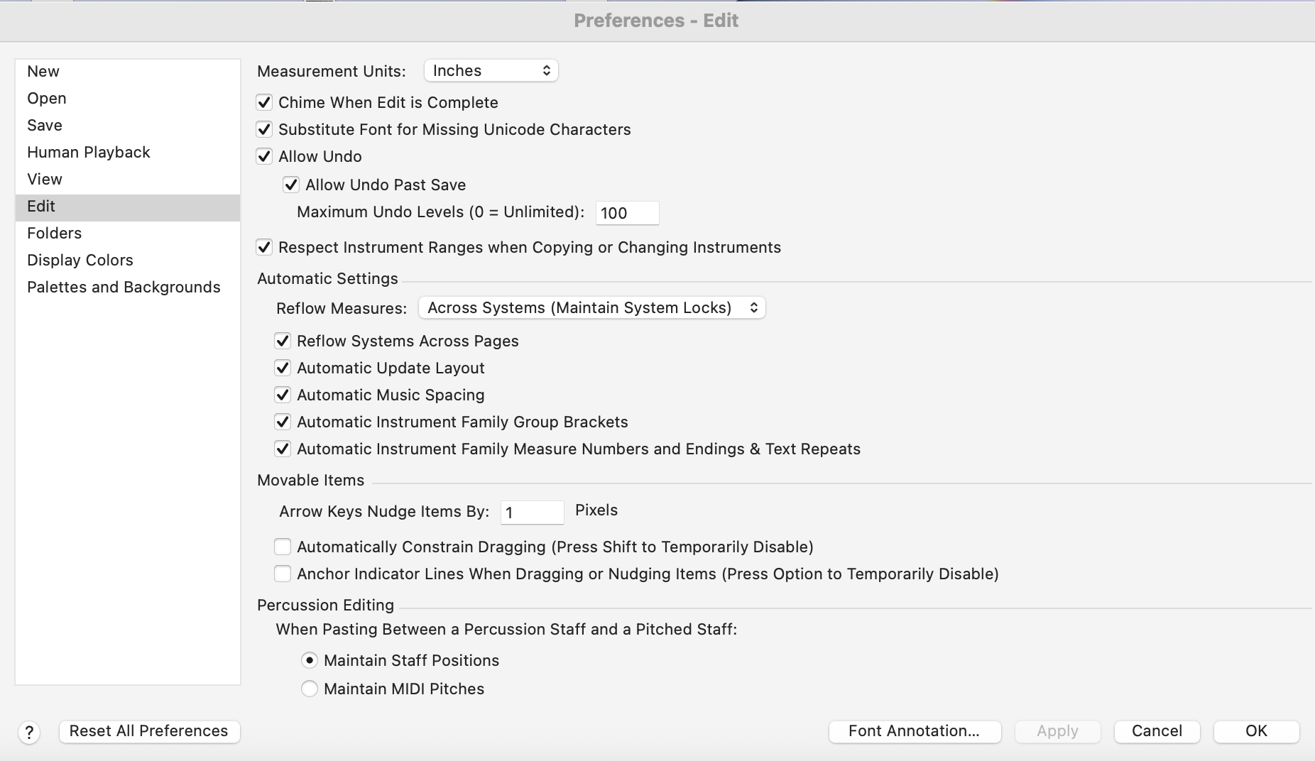Click the help question mark icon
The width and height of the screenshot is (1315, 761).
[x=29, y=732]
